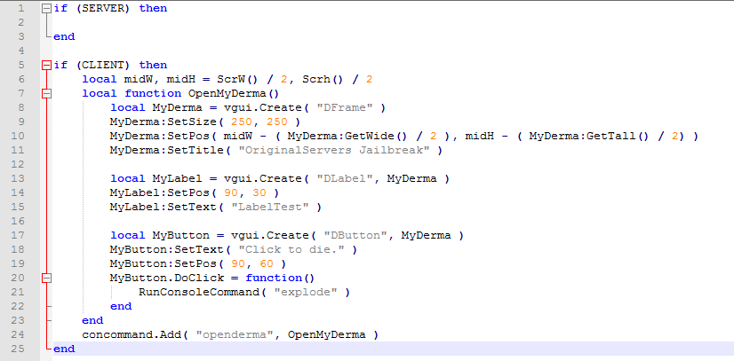The width and height of the screenshot is (734, 361).
Task: Click the Scrh() call on line 6
Action: 323,80
